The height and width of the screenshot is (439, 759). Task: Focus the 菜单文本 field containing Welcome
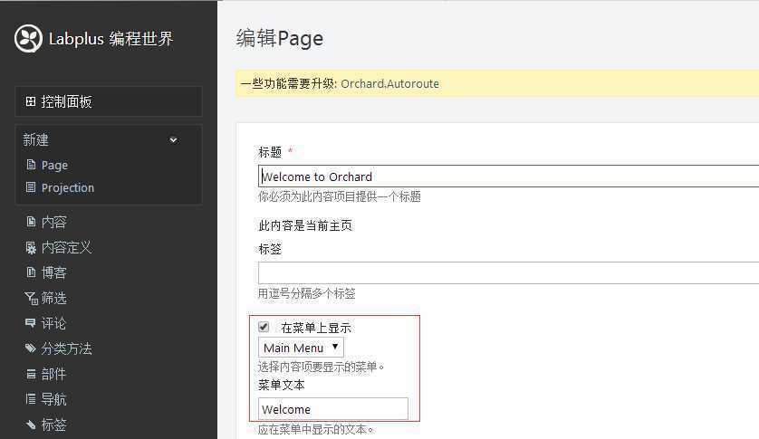pyautogui.click(x=333, y=409)
